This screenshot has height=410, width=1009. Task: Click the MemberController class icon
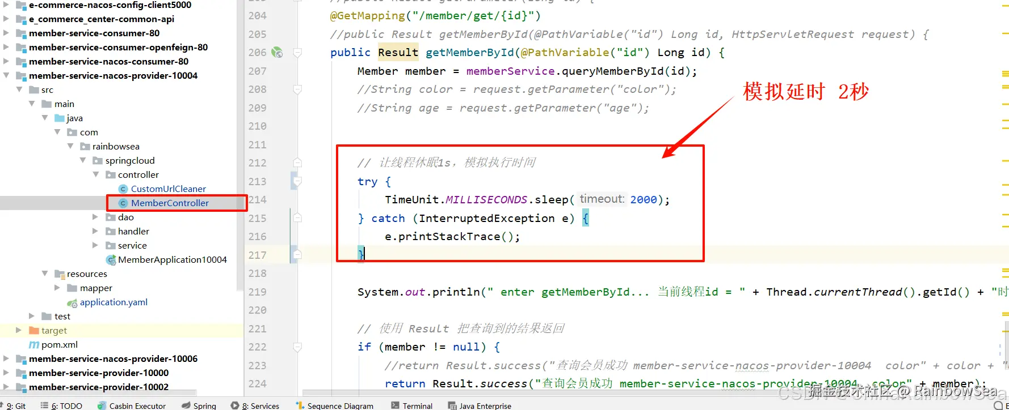(123, 203)
